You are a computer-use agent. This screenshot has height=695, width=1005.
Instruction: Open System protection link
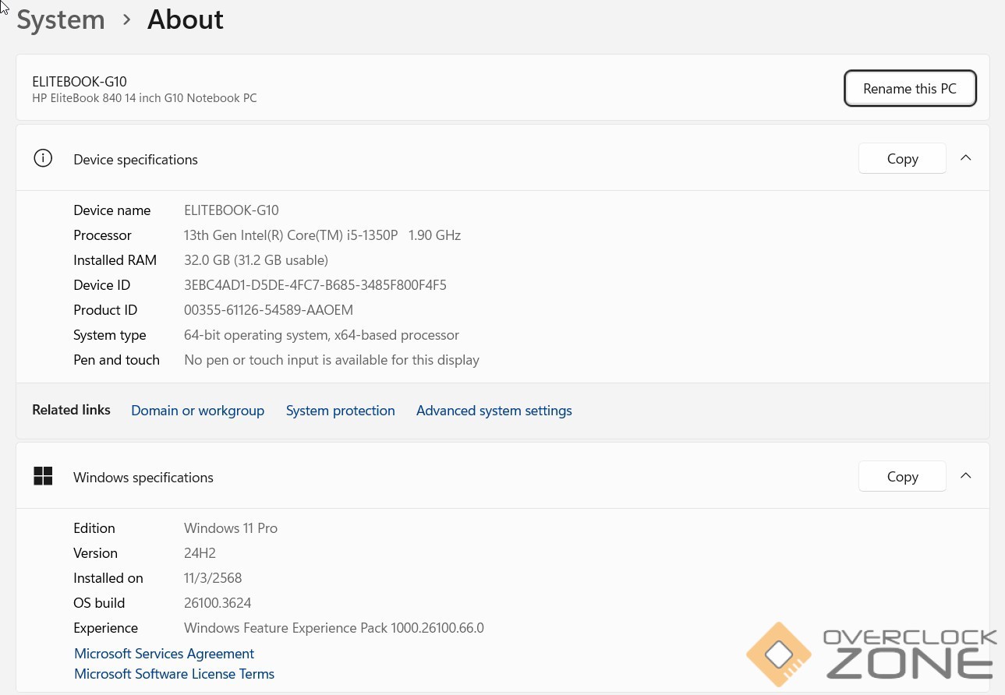pos(340,411)
